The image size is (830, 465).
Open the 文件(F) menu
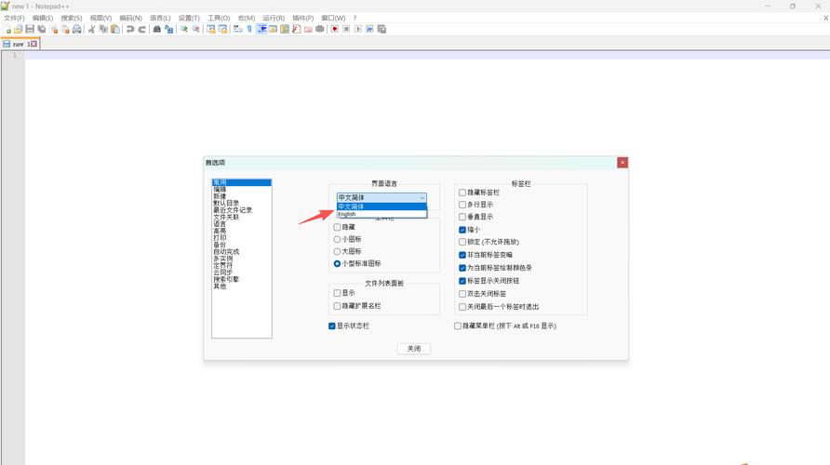click(x=14, y=18)
